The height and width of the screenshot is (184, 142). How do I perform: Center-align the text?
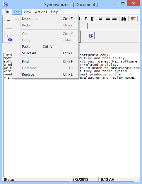108,19
